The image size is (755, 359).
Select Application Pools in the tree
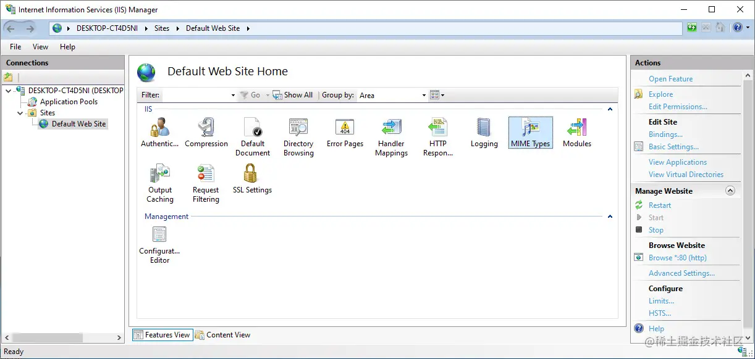[69, 102]
